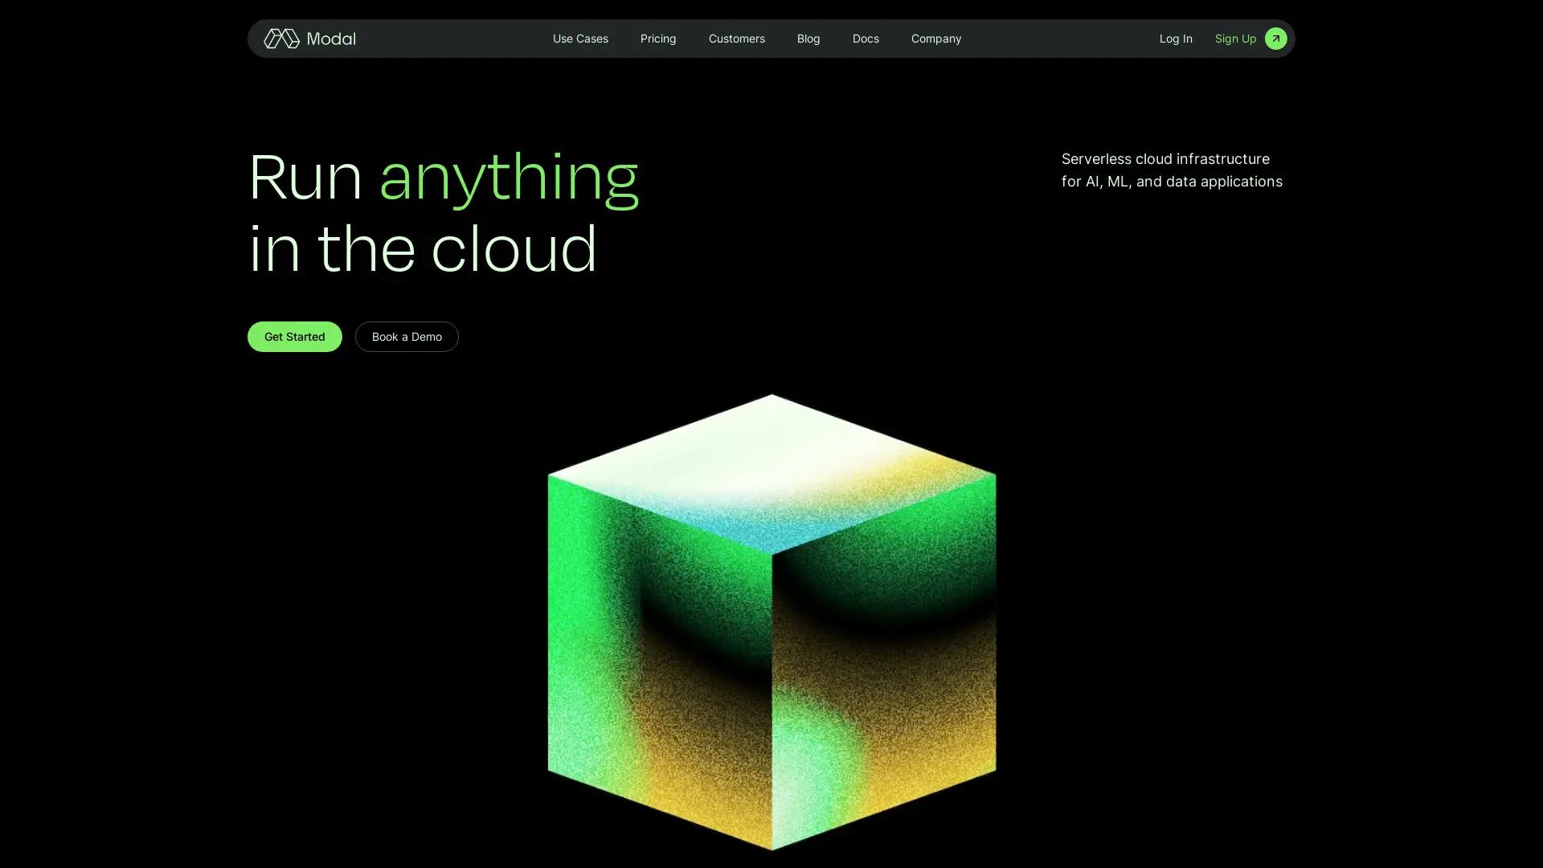Click the Modal logo icon
The width and height of the screenshot is (1543, 868).
coord(280,38)
